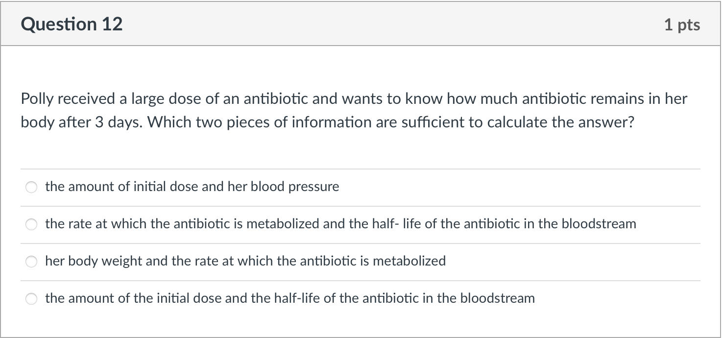723x338 pixels.
Task: Select the radio button for initial dose and blood pressure
Action: pyautogui.click(x=31, y=187)
